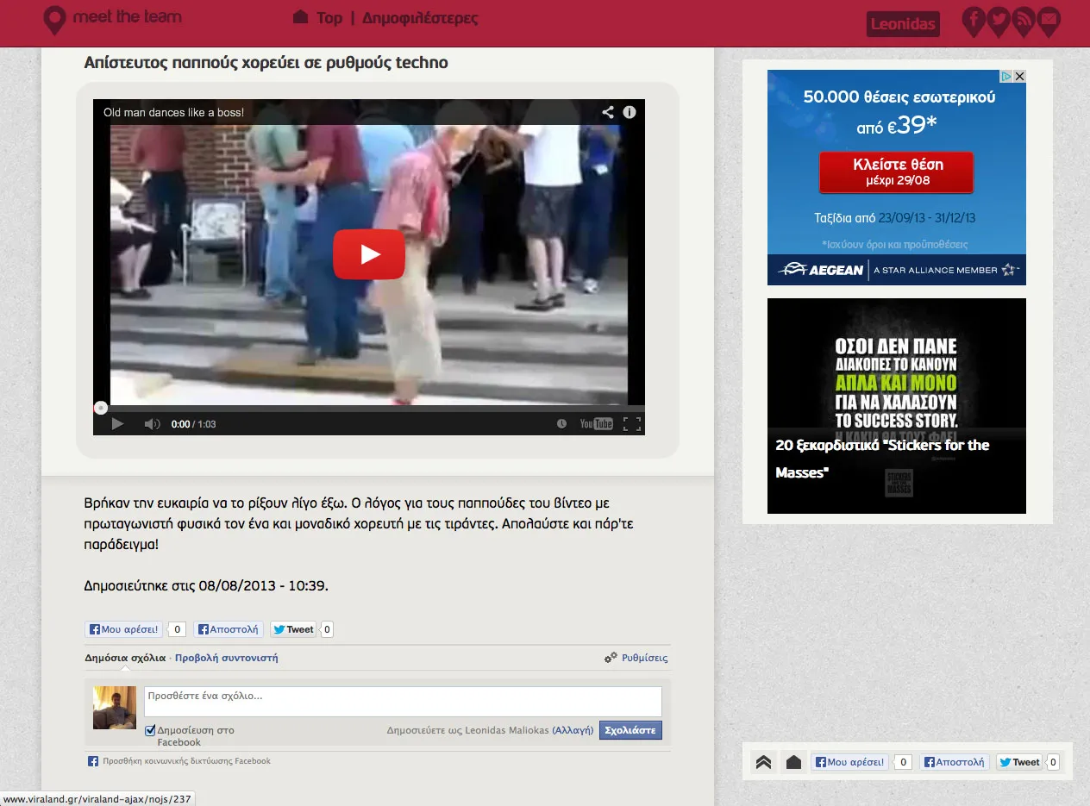Select the Δημόσια σχόλια tab

click(125, 658)
